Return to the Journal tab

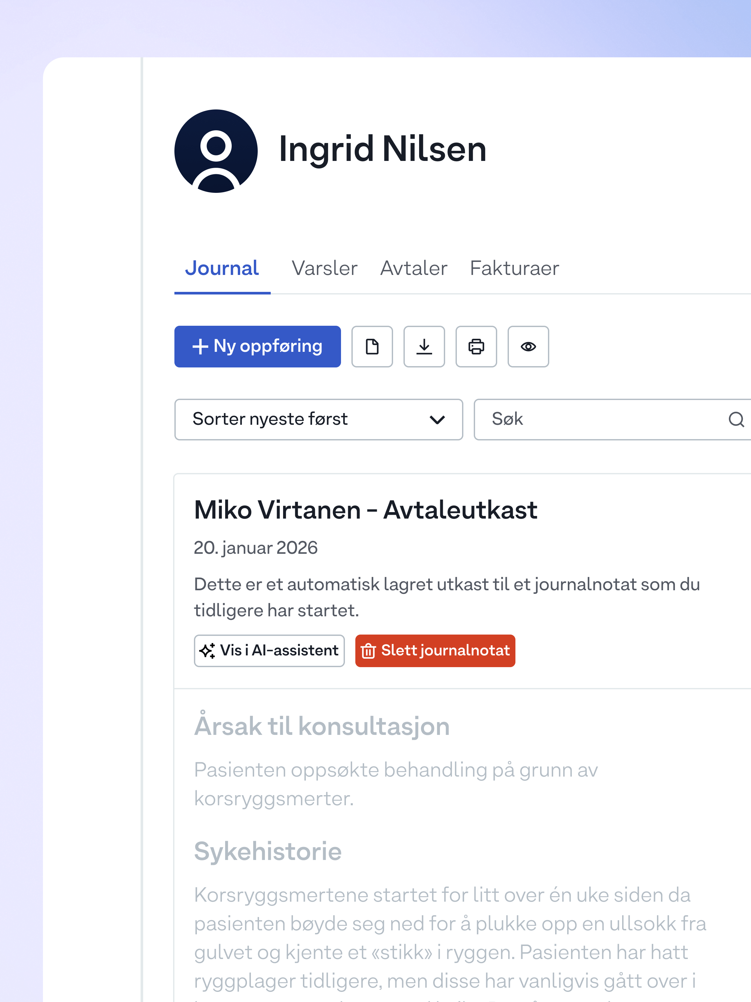pos(222,268)
